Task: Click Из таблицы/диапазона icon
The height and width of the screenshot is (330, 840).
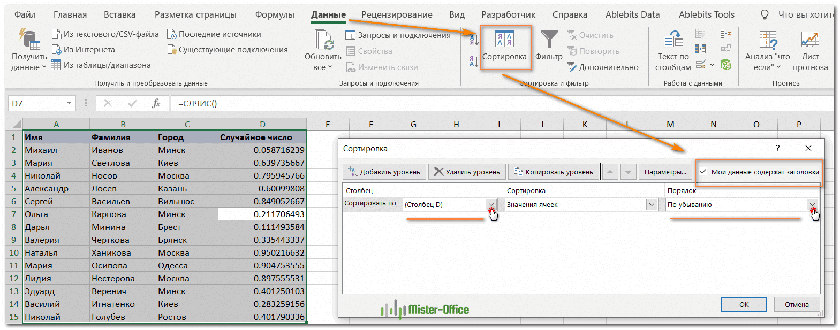Action: click(x=56, y=65)
